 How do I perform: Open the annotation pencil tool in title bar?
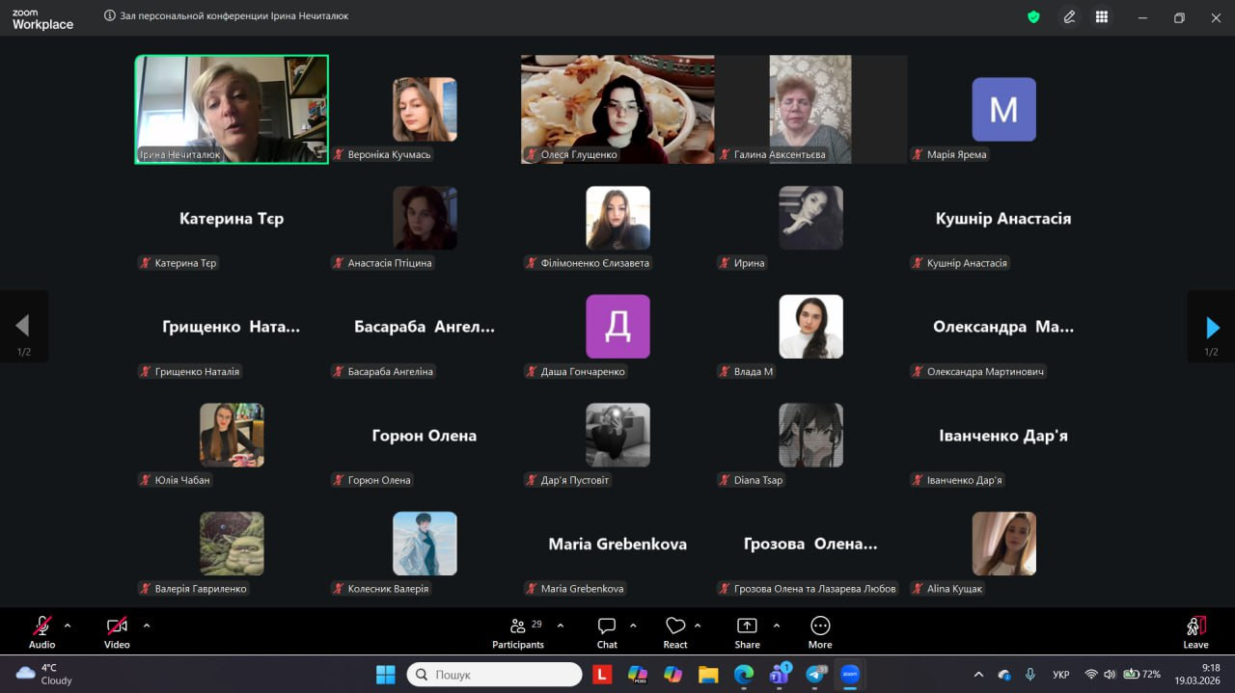click(x=1069, y=17)
